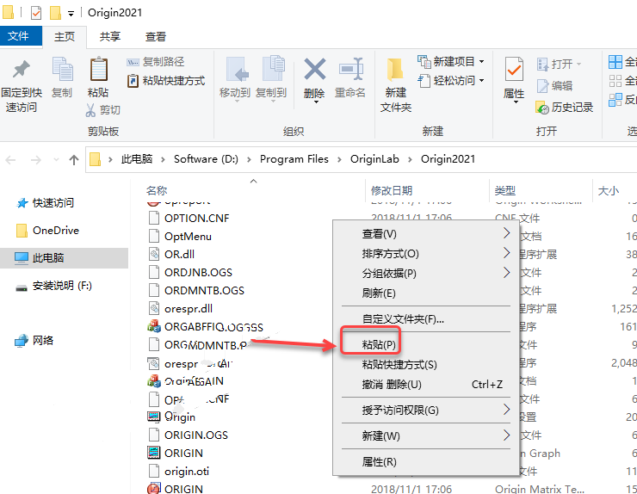
Task: Click the Paste clipboard icon in ribbon
Action: coord(98,70)
